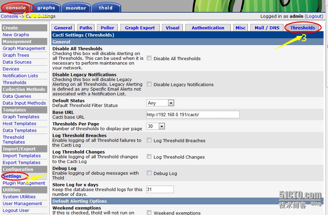Open the Mail / DNS settings tab
328x215 pixels.
[x=267, y=28]
